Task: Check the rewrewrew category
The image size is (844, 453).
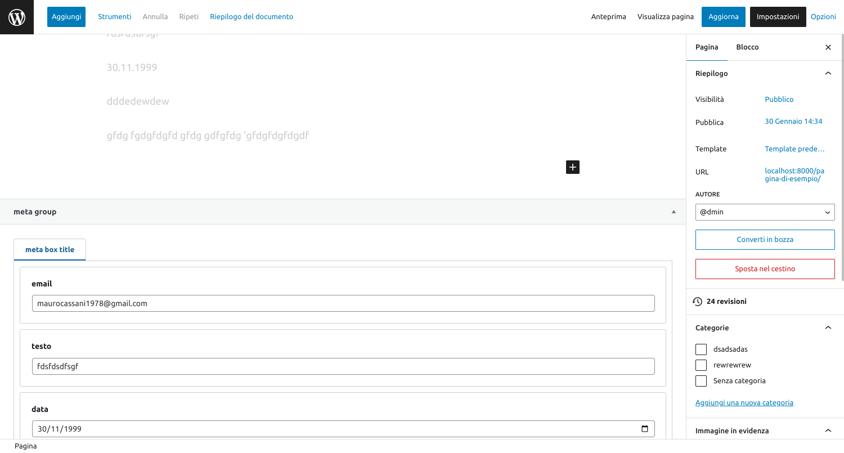Action: 701,365
